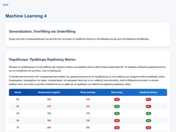Select the age cell 45
The width and height of the screenshot is (176, 132).
[x=18, y=113]
